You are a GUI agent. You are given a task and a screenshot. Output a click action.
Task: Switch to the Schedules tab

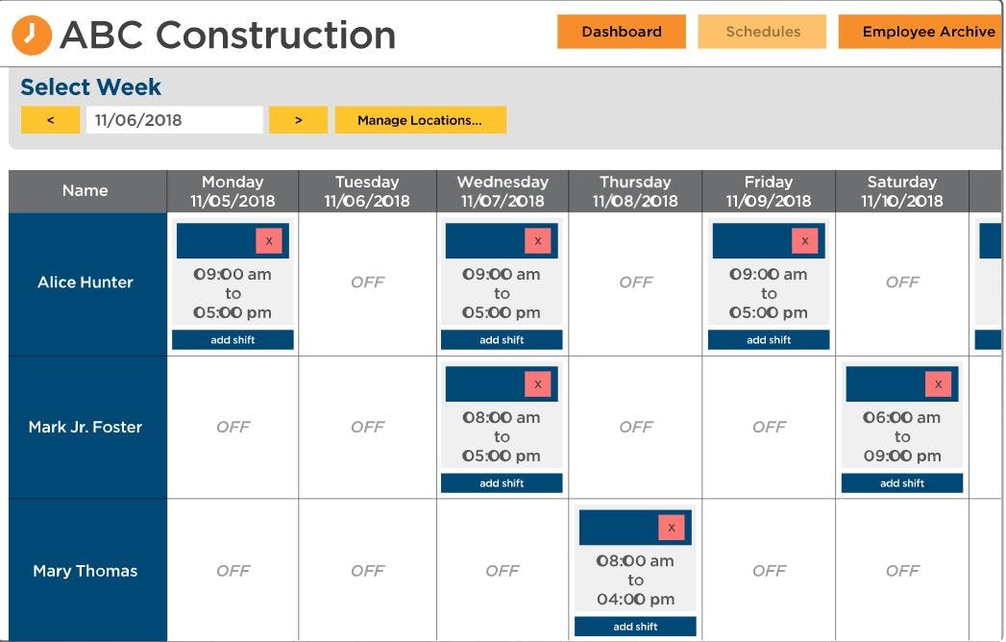[x=762, y=32]
